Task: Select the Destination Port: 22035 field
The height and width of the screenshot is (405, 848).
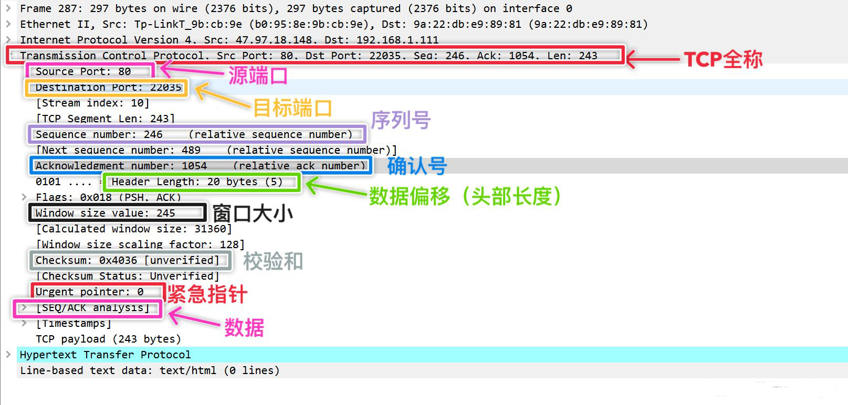Action: (x=109, y=87)
